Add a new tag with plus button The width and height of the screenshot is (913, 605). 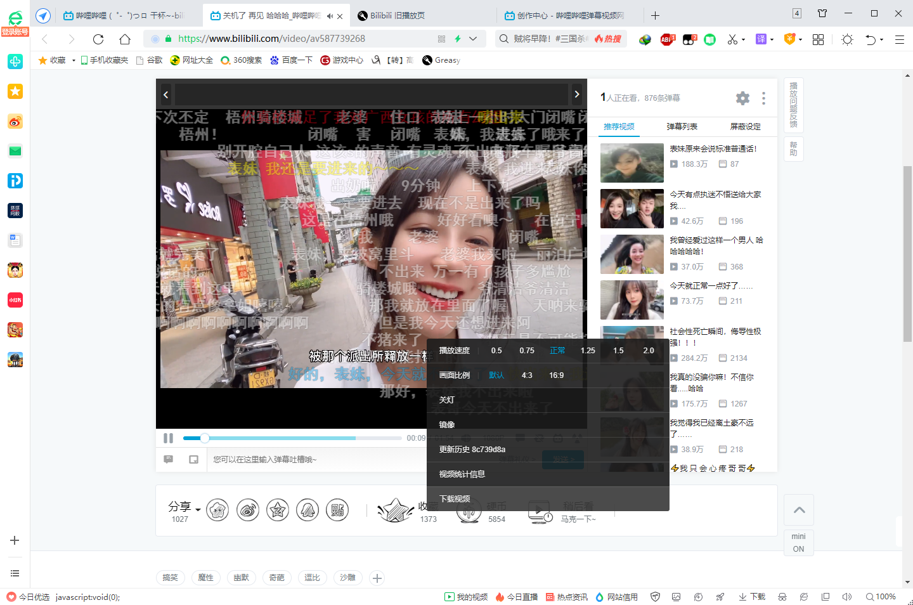point(377,578)
